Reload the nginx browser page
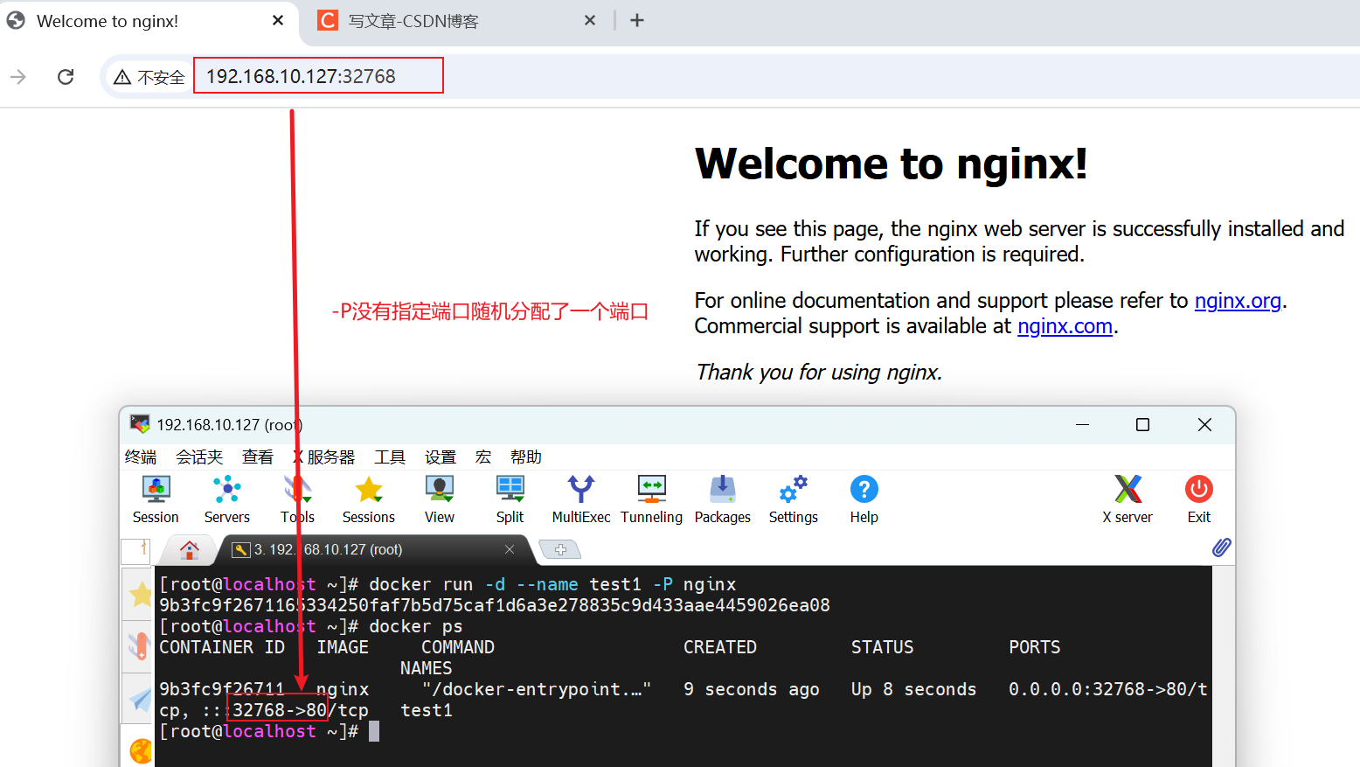1360x767 pixels. pos(66,77)
